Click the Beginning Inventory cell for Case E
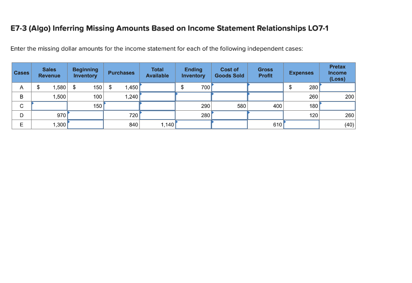 (85, 124)
